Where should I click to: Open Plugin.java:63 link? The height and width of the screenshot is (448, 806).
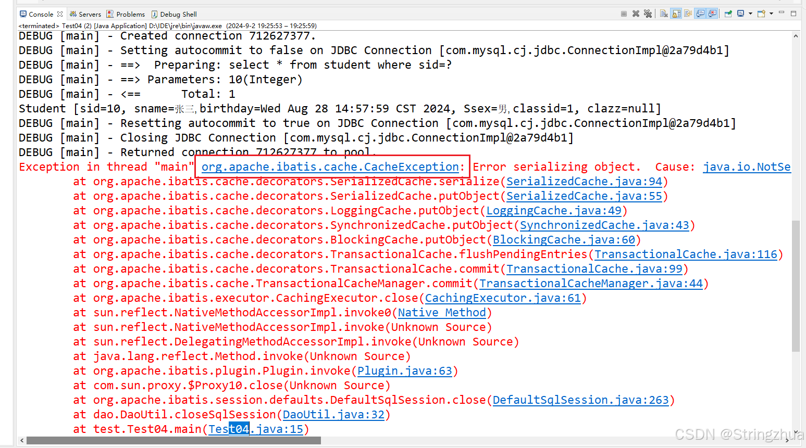[x=405, y=371]
